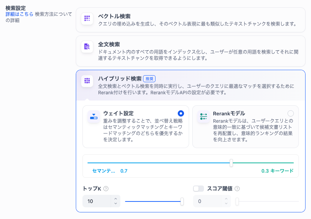Click the トップK label text

[92, 189]
